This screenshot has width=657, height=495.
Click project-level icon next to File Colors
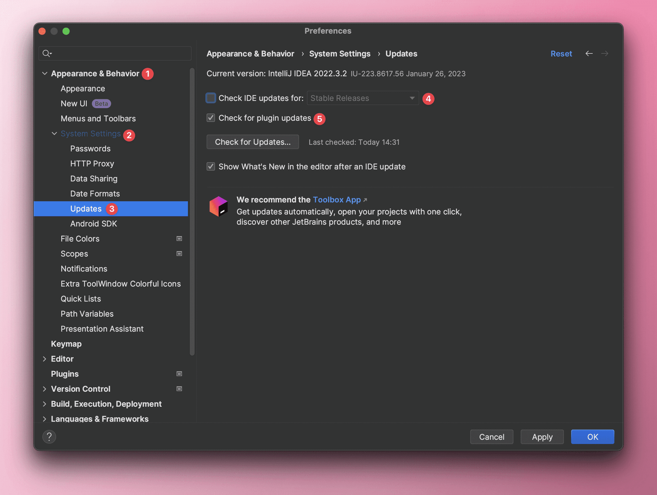(x=179, y=239)
